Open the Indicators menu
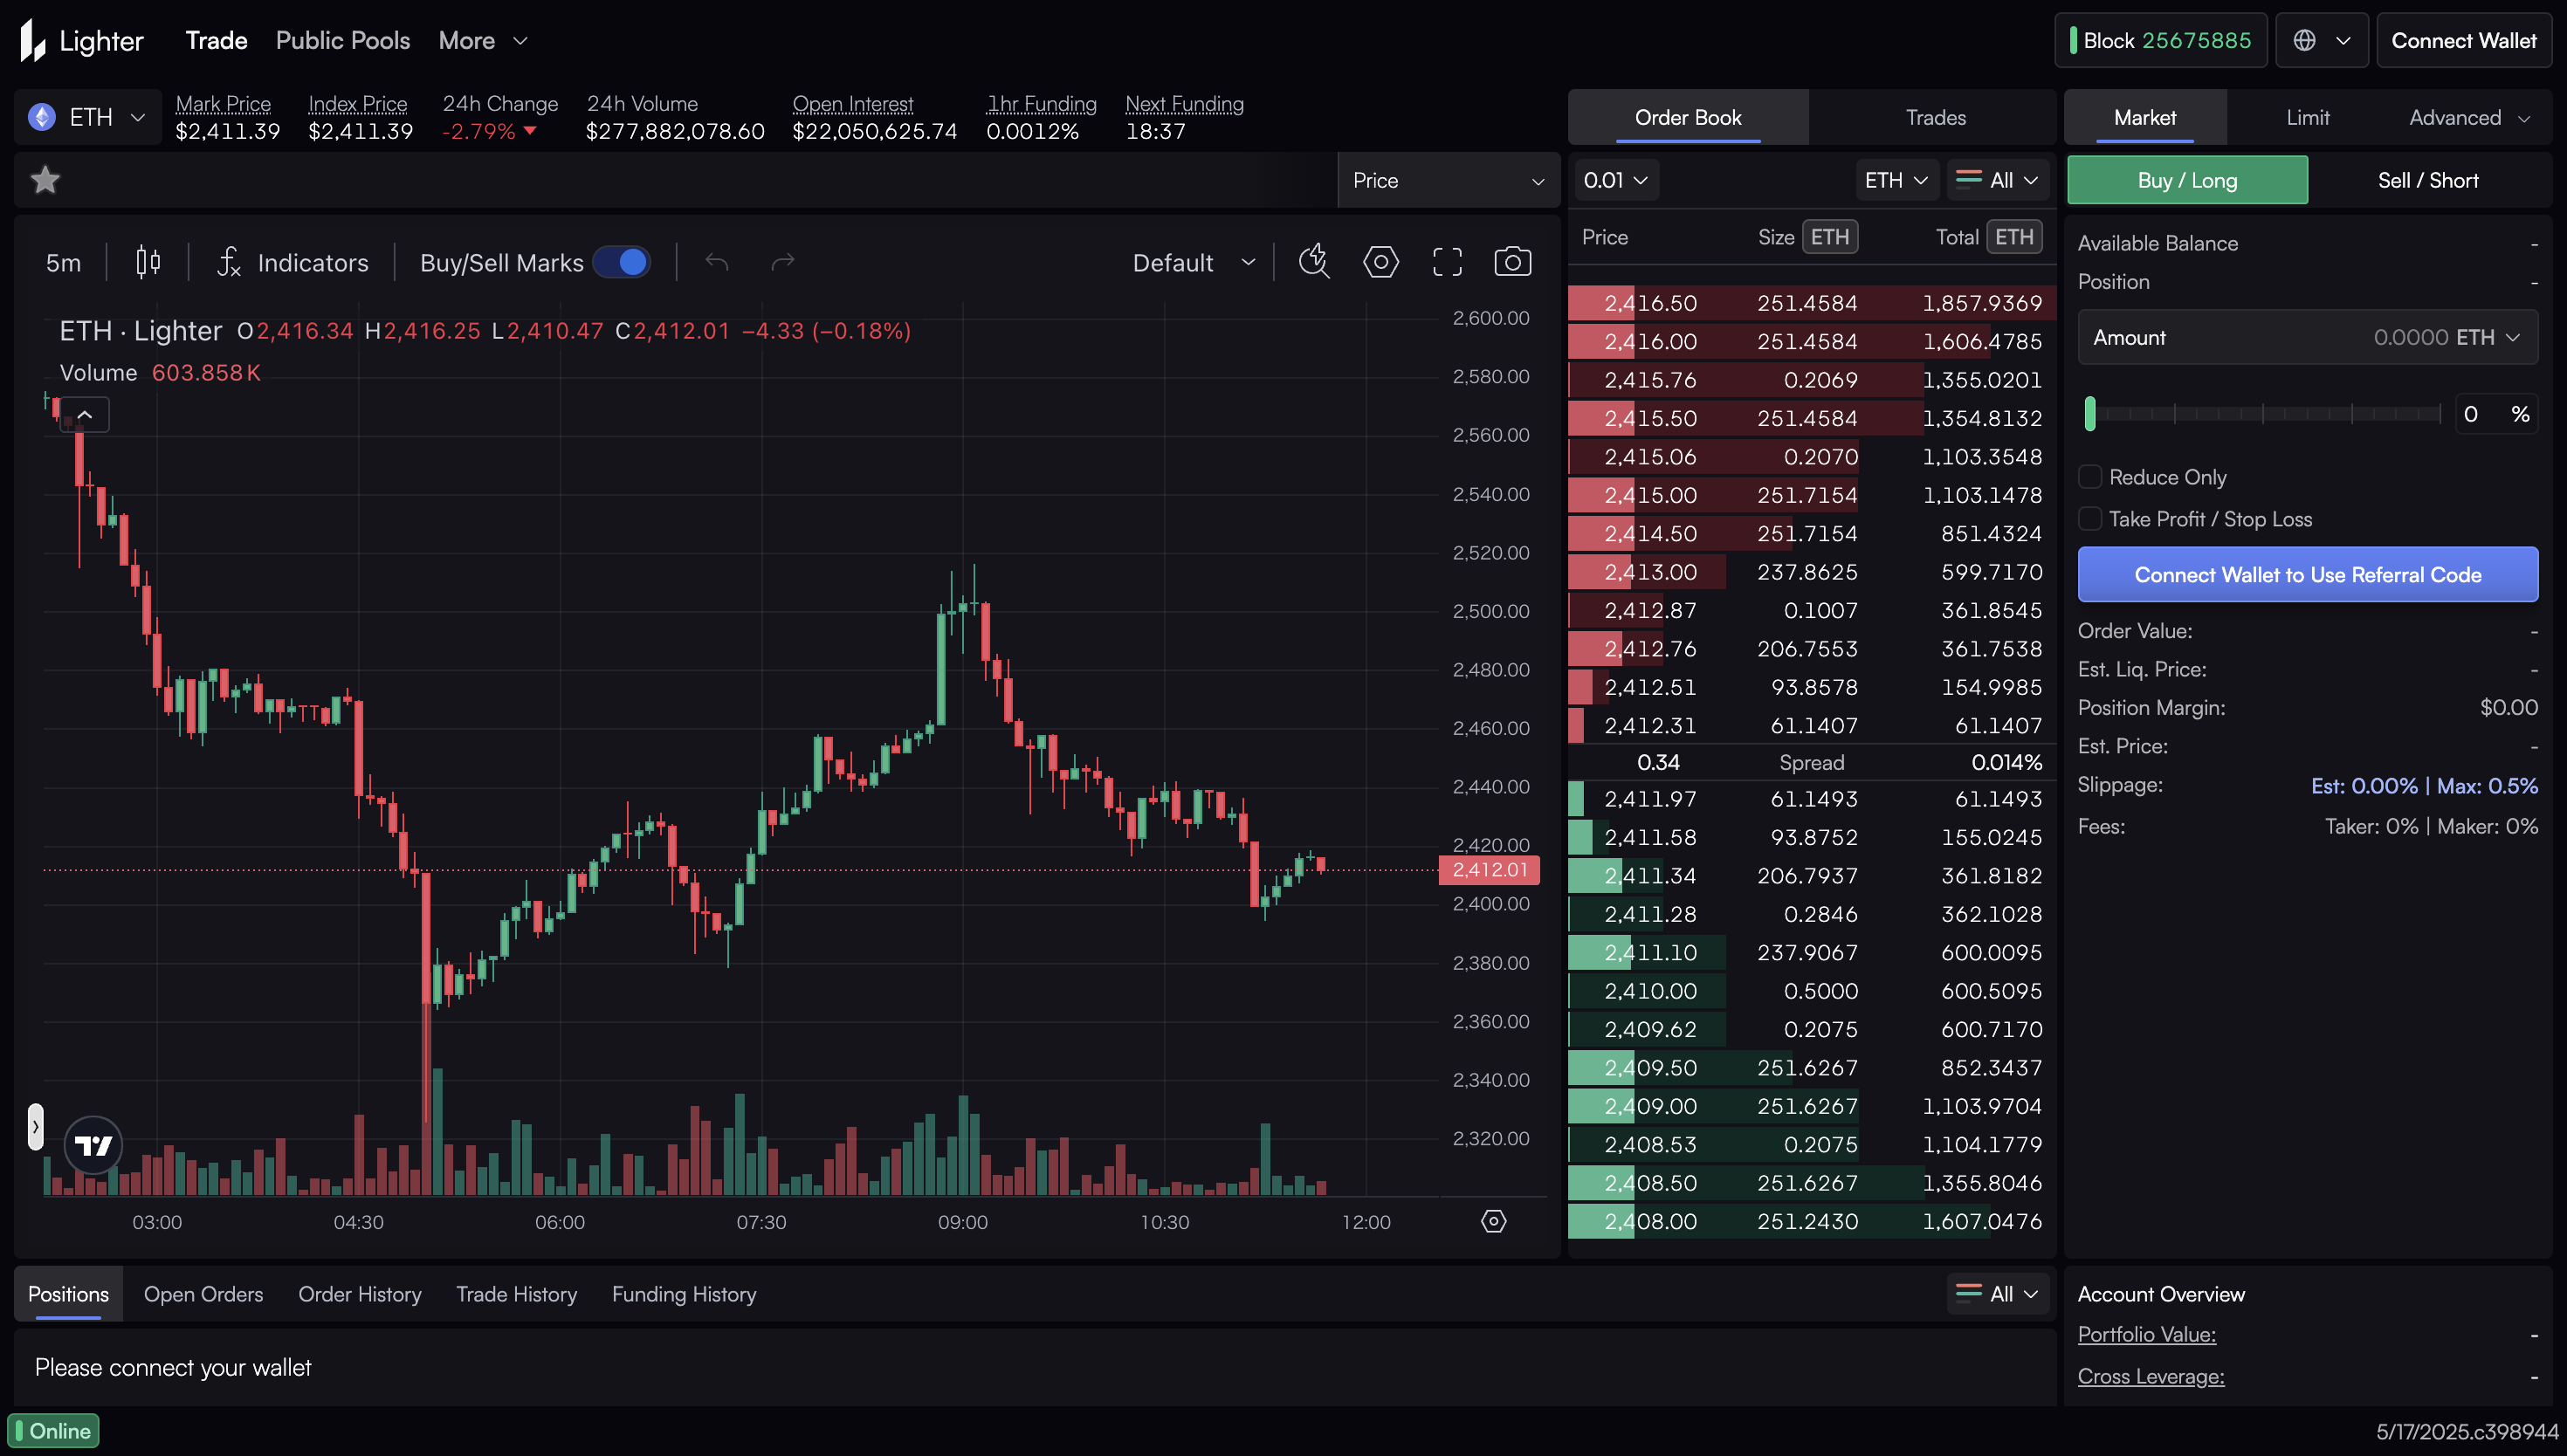Viewport: 2567px width, 1456px height. tap(292, 262)
